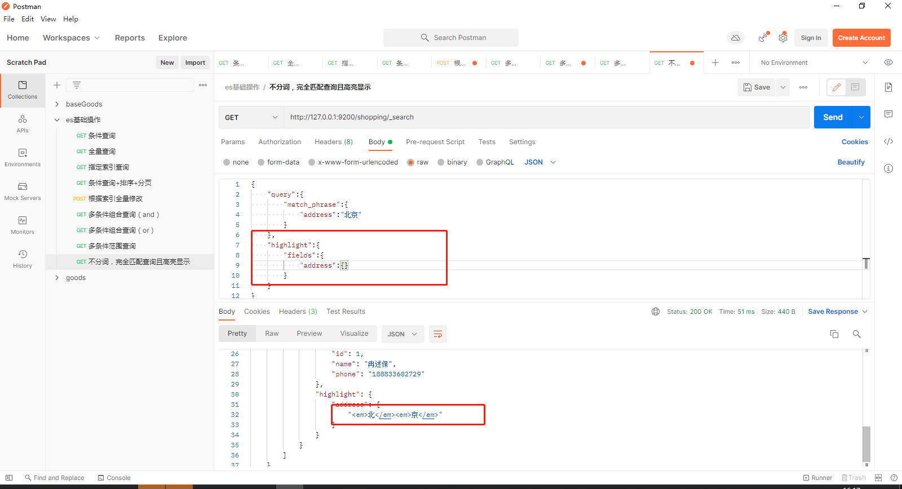The width and height of the screenshot is (902, 489).
Task: Click the environment quick look eye icon
Action: click(888, 63)
